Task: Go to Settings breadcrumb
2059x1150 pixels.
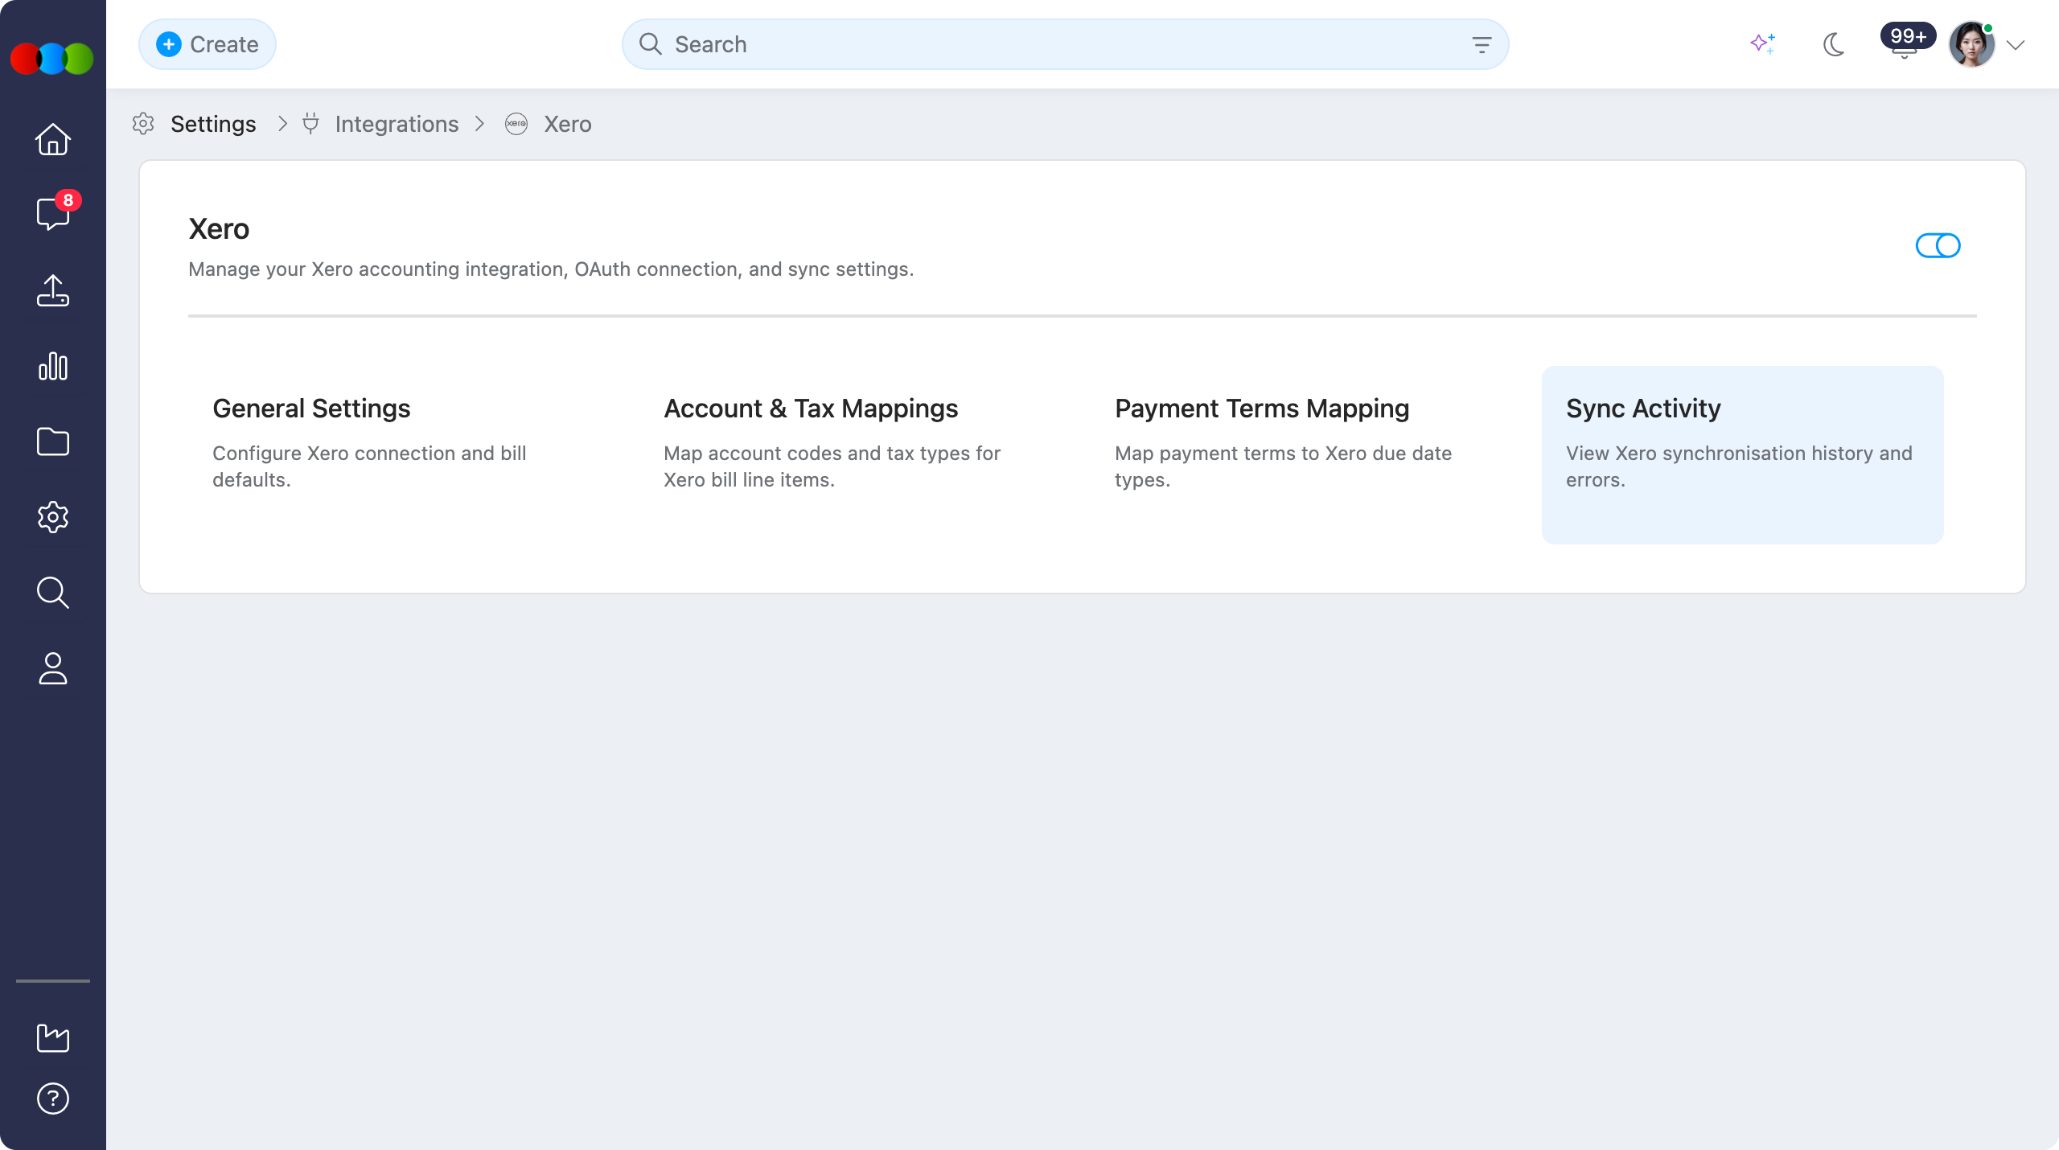Action: (x=213, y=124)
